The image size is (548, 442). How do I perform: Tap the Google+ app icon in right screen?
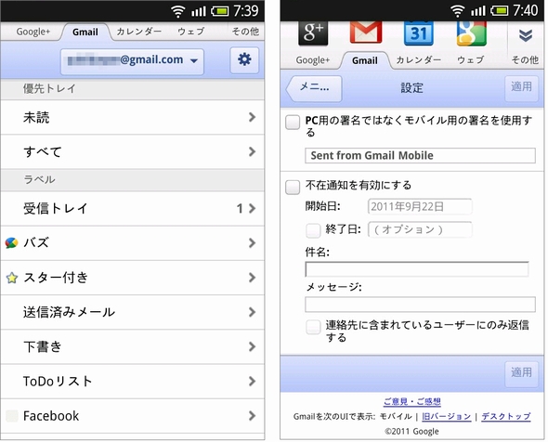[x=313, y=33]
